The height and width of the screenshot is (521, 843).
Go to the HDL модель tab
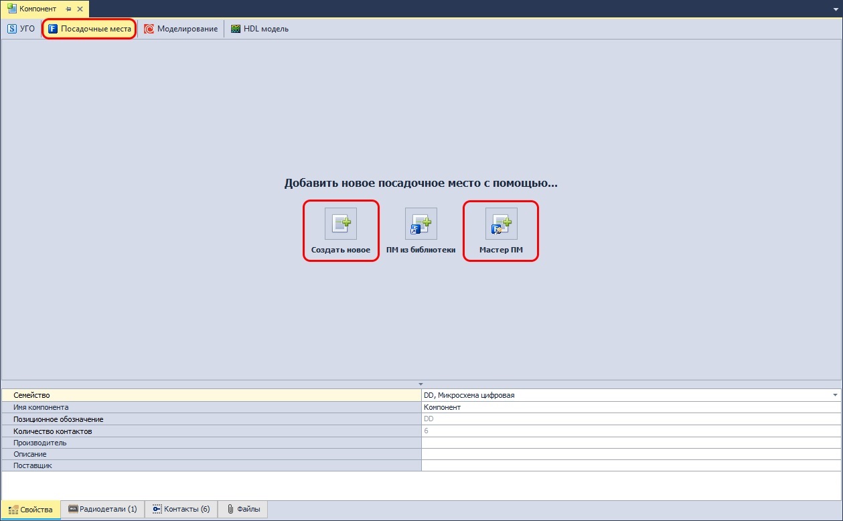pos(260,29)
